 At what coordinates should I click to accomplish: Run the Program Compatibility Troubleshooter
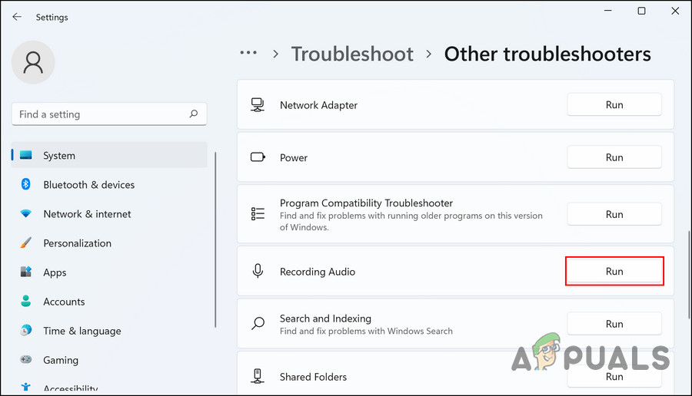[x=614, y=215]
